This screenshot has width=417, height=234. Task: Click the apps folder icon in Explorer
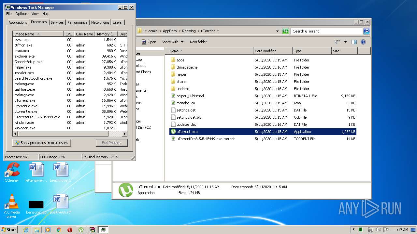(x=173, y=60)
